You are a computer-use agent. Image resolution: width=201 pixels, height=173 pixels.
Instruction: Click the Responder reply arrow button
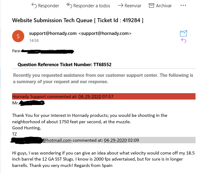[x=45, y=5]
